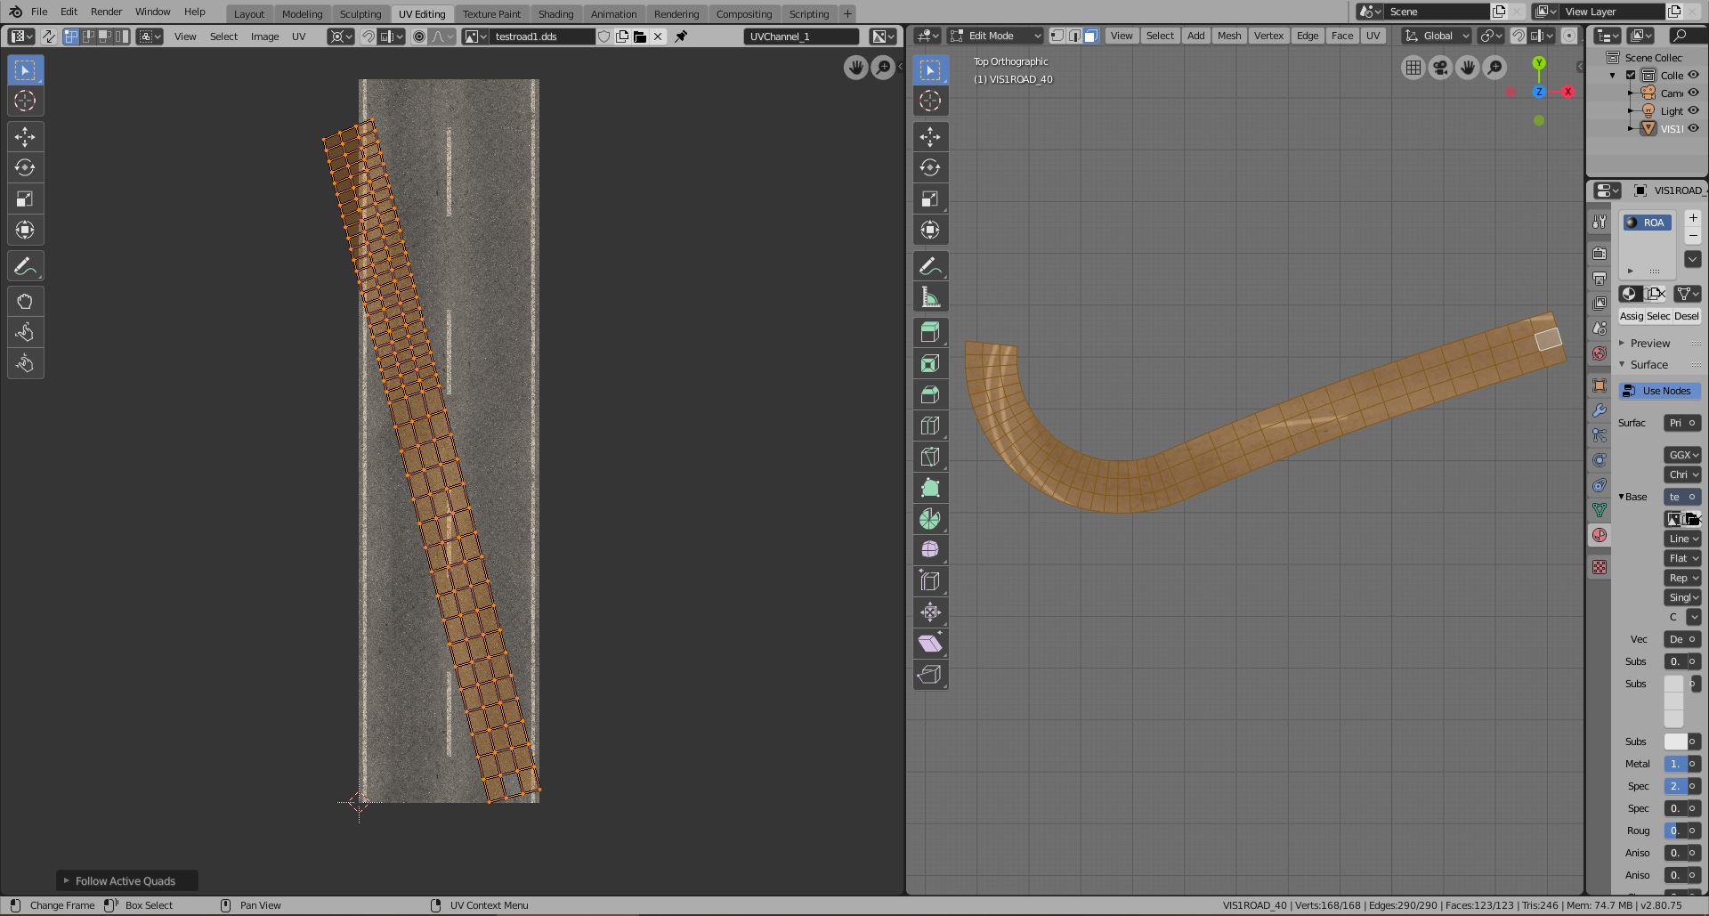Select the Cursor tool in UV editor

[x=25, y=101]
